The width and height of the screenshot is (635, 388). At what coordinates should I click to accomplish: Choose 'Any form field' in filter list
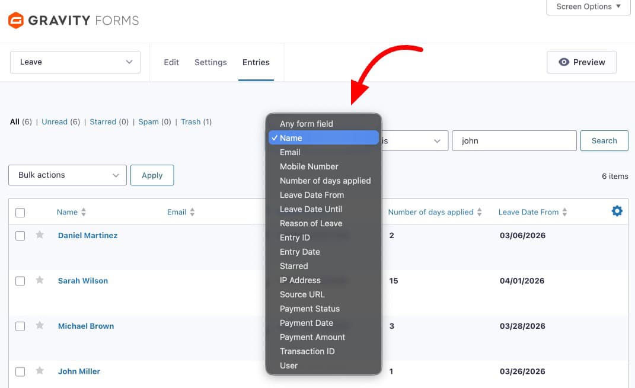323,124
